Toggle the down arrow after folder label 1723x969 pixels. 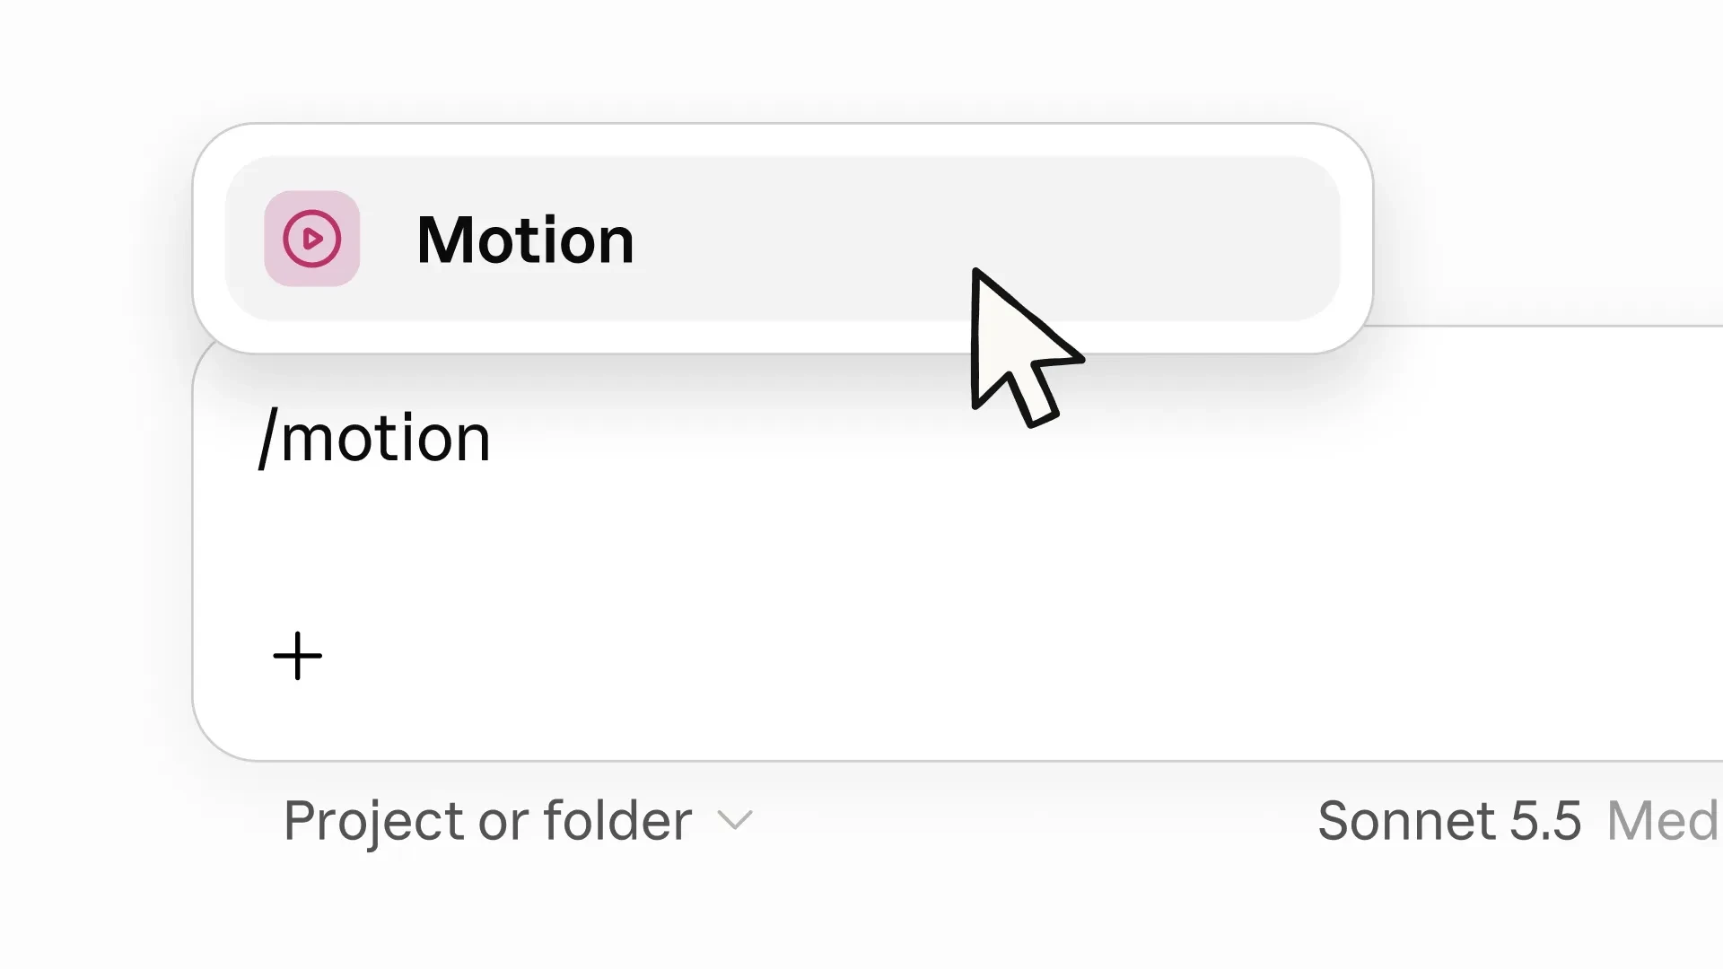[735, 820]
